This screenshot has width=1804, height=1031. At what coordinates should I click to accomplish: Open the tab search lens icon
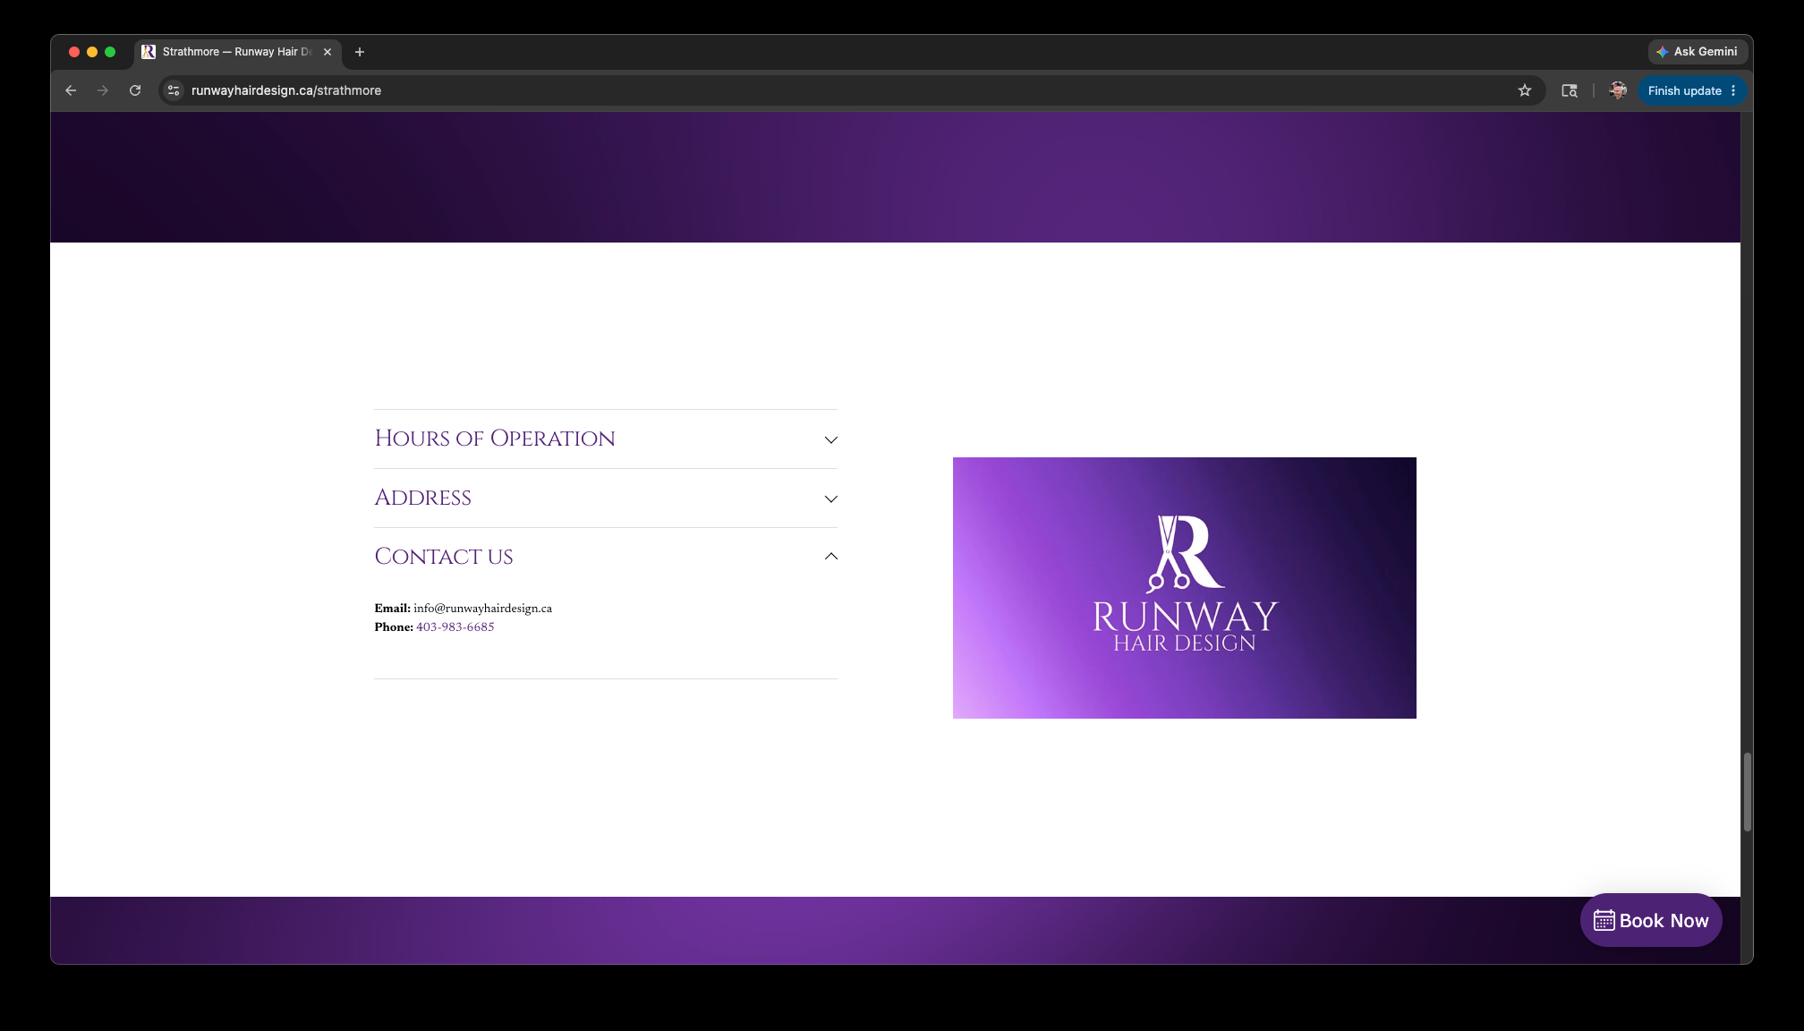tap(1570, 90)
